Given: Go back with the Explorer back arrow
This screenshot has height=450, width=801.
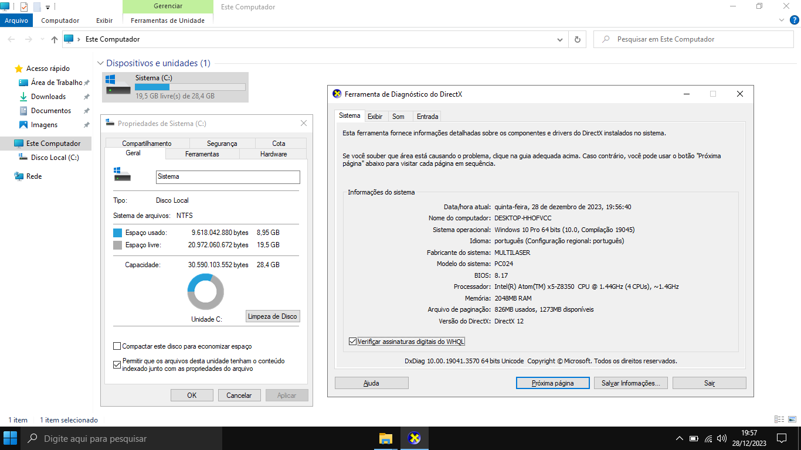Looking at the screenshot, I should point(12,39).
